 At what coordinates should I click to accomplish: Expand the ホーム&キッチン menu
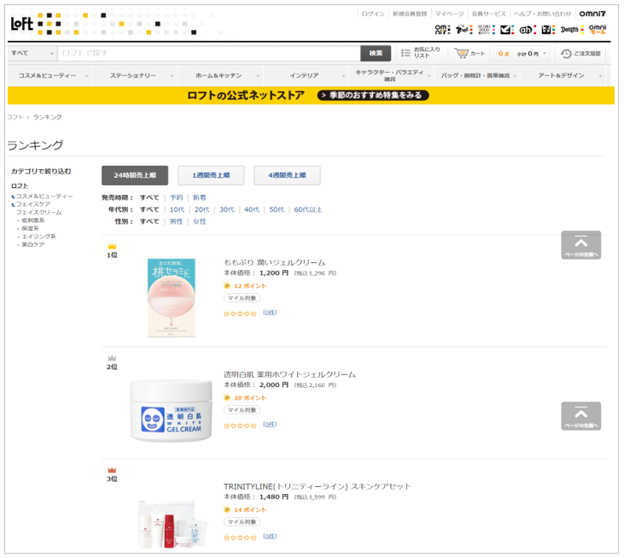click(221, 75)
